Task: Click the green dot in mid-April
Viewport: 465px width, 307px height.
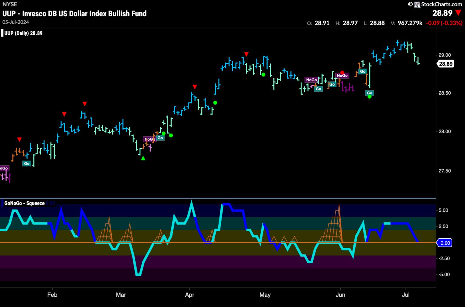Action: coord(215,103)
